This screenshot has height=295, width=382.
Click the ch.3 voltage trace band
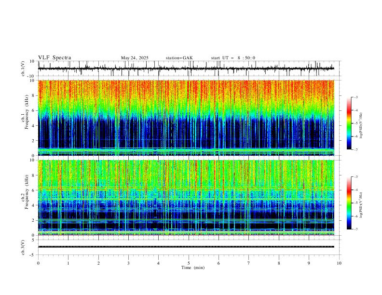186,247
